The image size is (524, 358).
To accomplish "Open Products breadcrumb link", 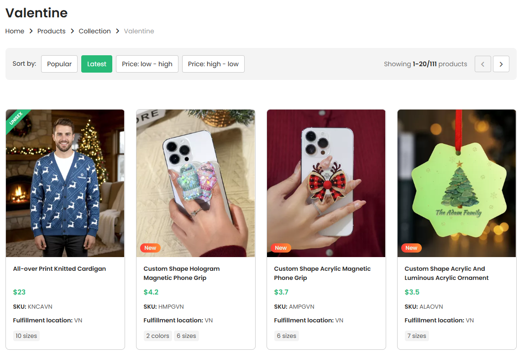I will 52,31.
